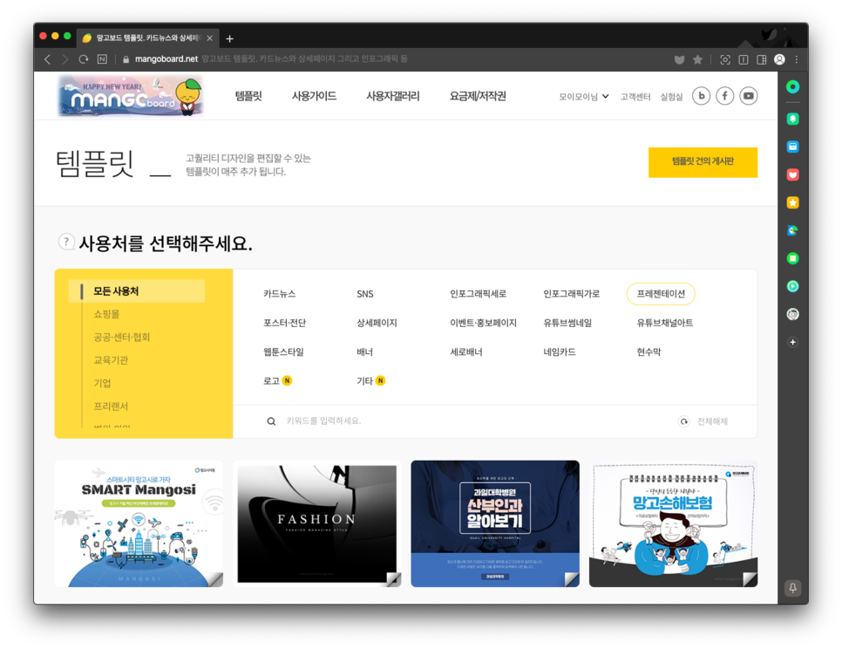Click 전체해제 to reset filters

pyautogui.click(x=703, y=421)
